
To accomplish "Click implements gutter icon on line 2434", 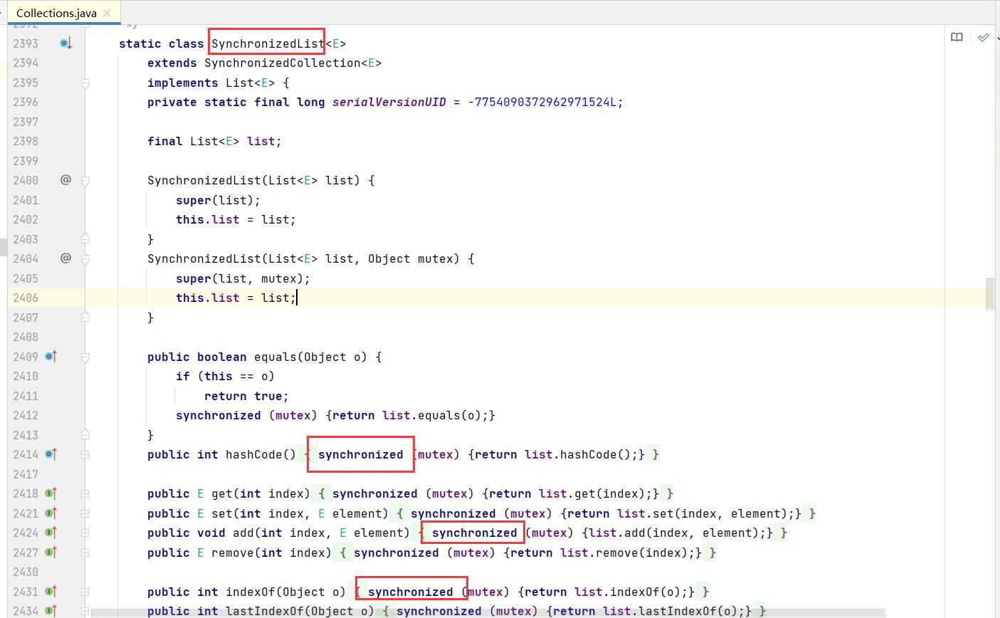I will coord(51,611).
